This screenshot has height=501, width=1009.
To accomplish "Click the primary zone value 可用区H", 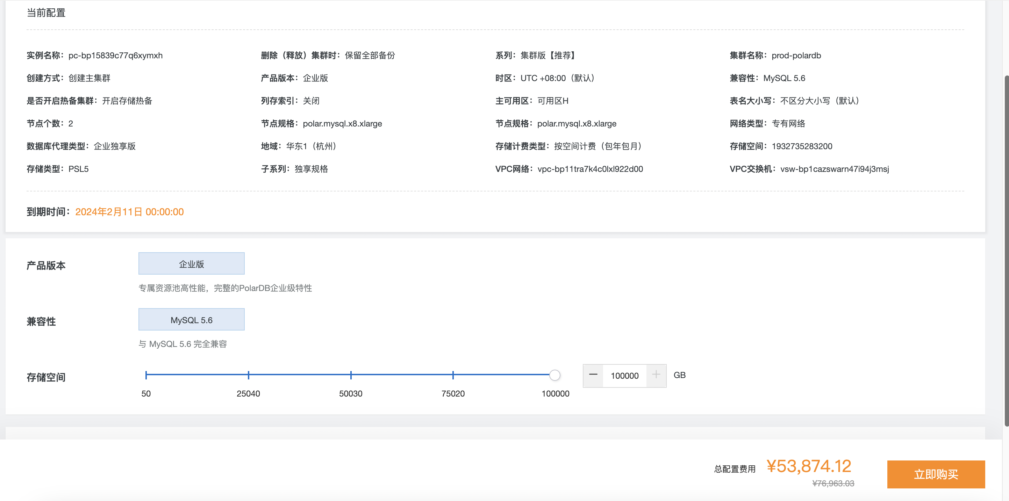I will [553, 101].
